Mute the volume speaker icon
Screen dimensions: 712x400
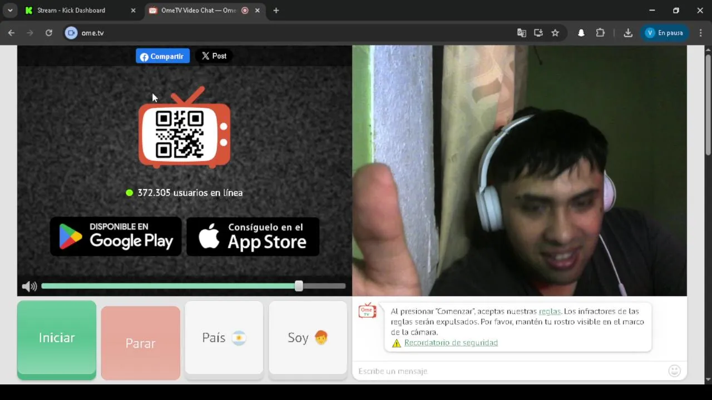click(x=29, y=287)
